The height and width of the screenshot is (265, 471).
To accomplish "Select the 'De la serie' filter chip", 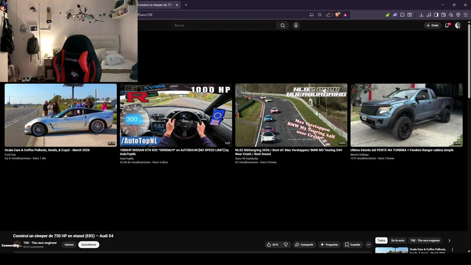I will tap(398, 240).
